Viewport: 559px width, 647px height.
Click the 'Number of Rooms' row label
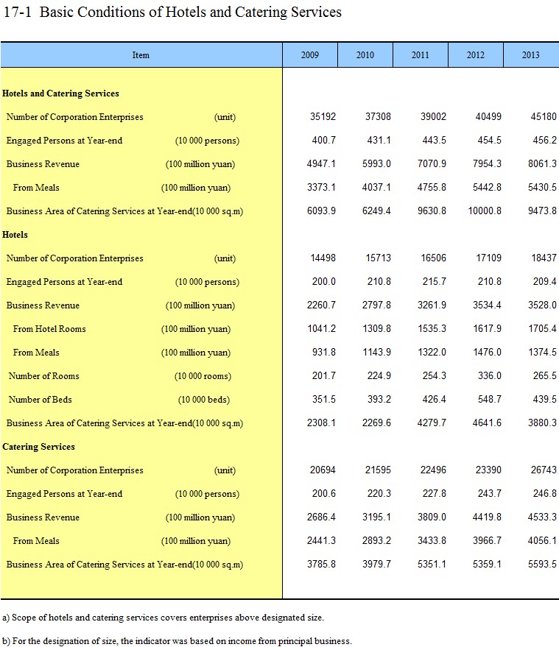[43, 376]
